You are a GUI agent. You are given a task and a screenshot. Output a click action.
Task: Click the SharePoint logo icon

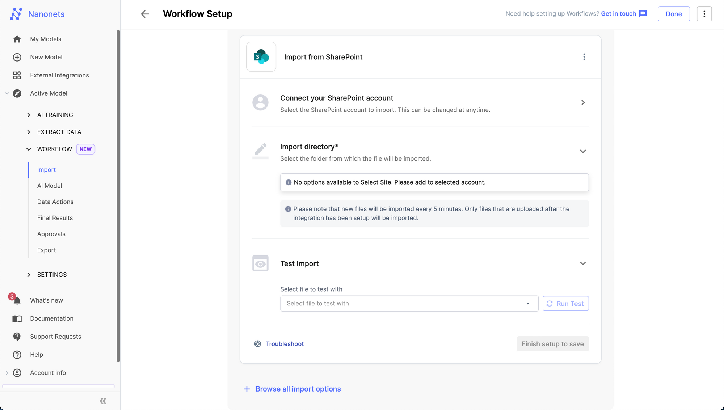coord(261,57)
